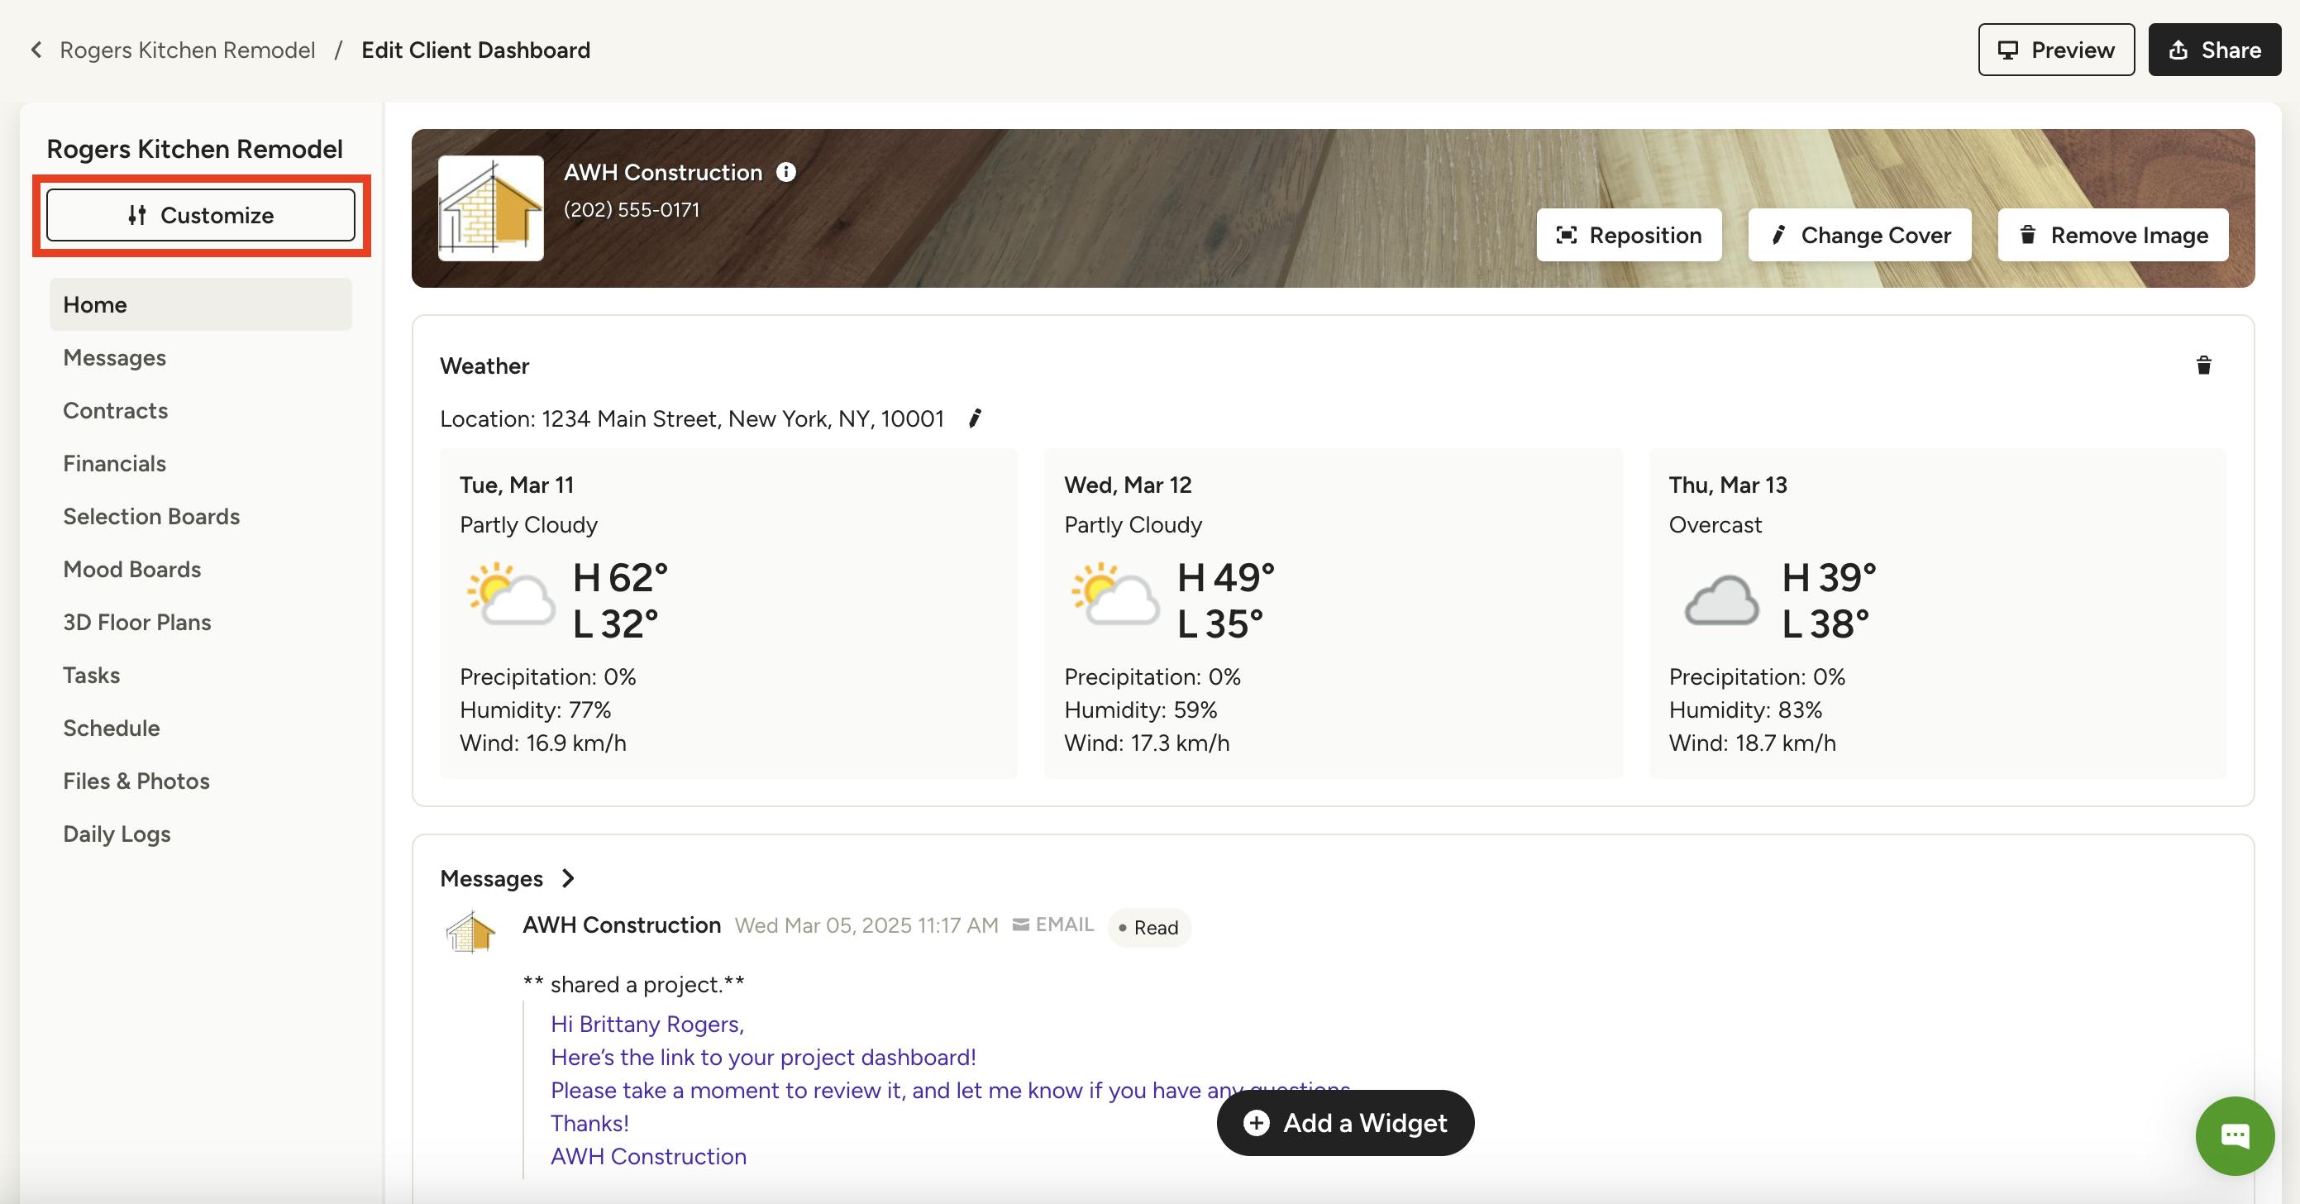
Task: Click the 'Thu, Mar 13' date heading
Action: [x=1728, y=485]
